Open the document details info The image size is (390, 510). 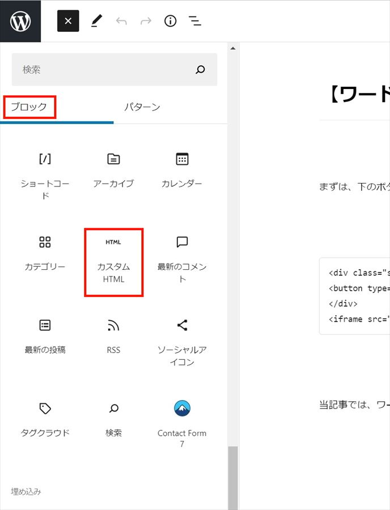click(170, 21)
